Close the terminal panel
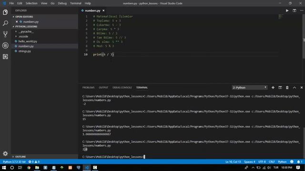The width and height of the screenshot is (305, 171). 302,87
